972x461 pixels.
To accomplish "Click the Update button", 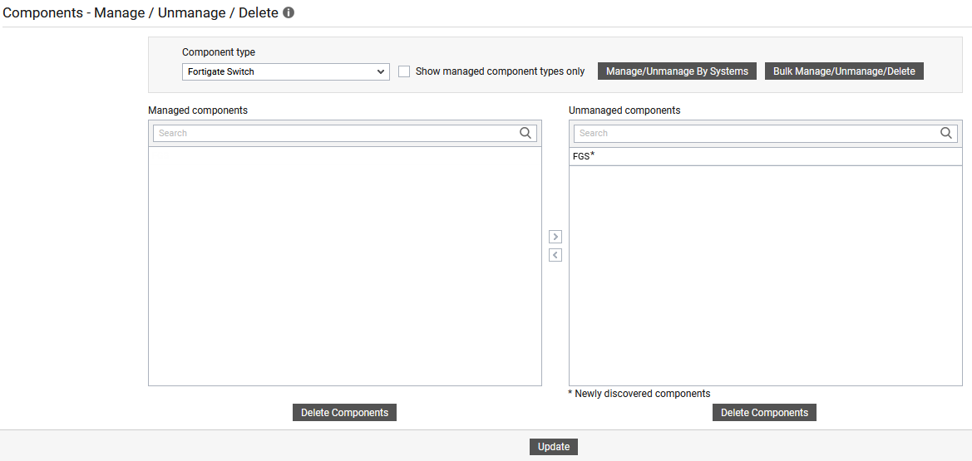I will [554, 447].
